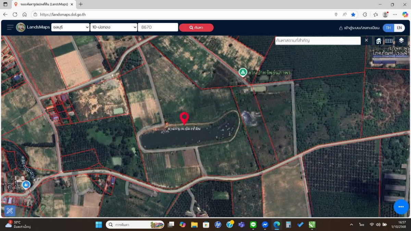Click the grid table icon on map
Screen dimensions: 411x231
click(x=388, y=41)
